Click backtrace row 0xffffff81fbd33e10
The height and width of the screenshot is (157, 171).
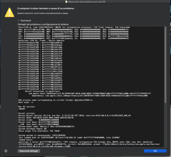(40, 82)
